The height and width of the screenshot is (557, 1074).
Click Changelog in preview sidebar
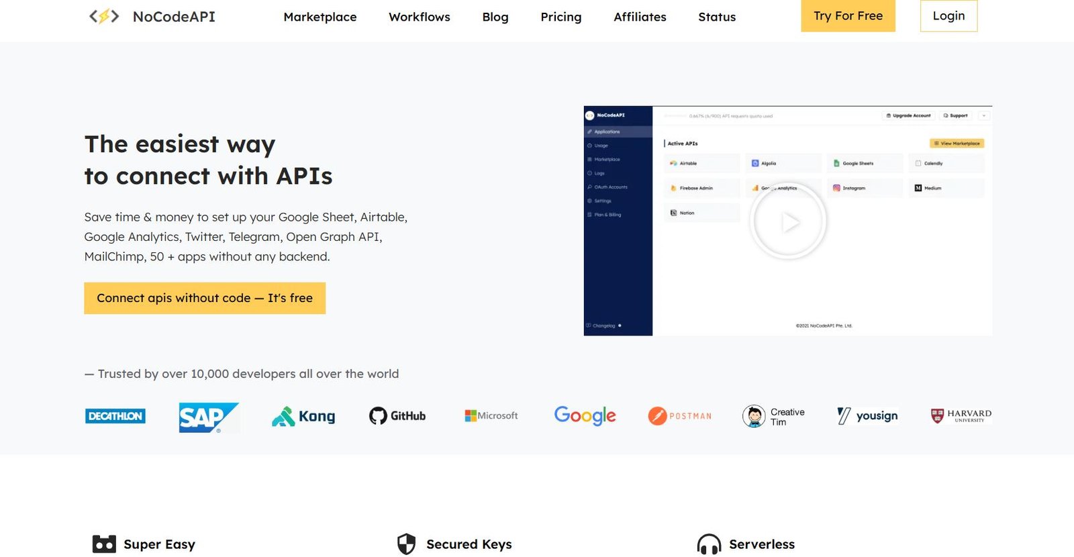[603, 325]
